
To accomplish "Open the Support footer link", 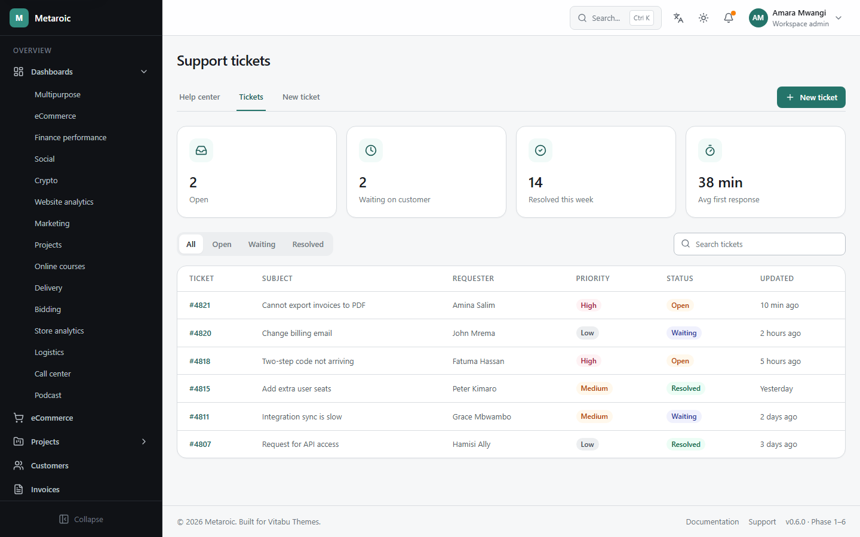I will (762, 521).
